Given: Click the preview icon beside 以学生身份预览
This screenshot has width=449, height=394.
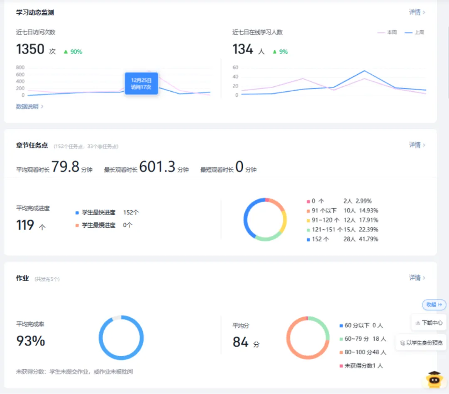Looking at the screenshot, I should coord(402,343).
